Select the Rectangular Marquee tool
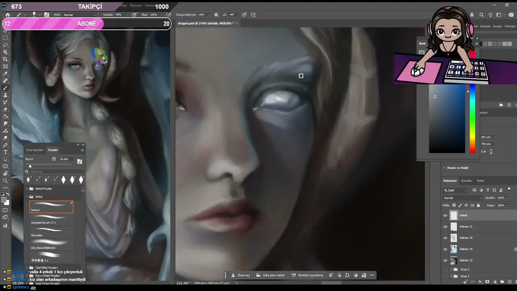517x291 pixels. [x=6, y=38]
